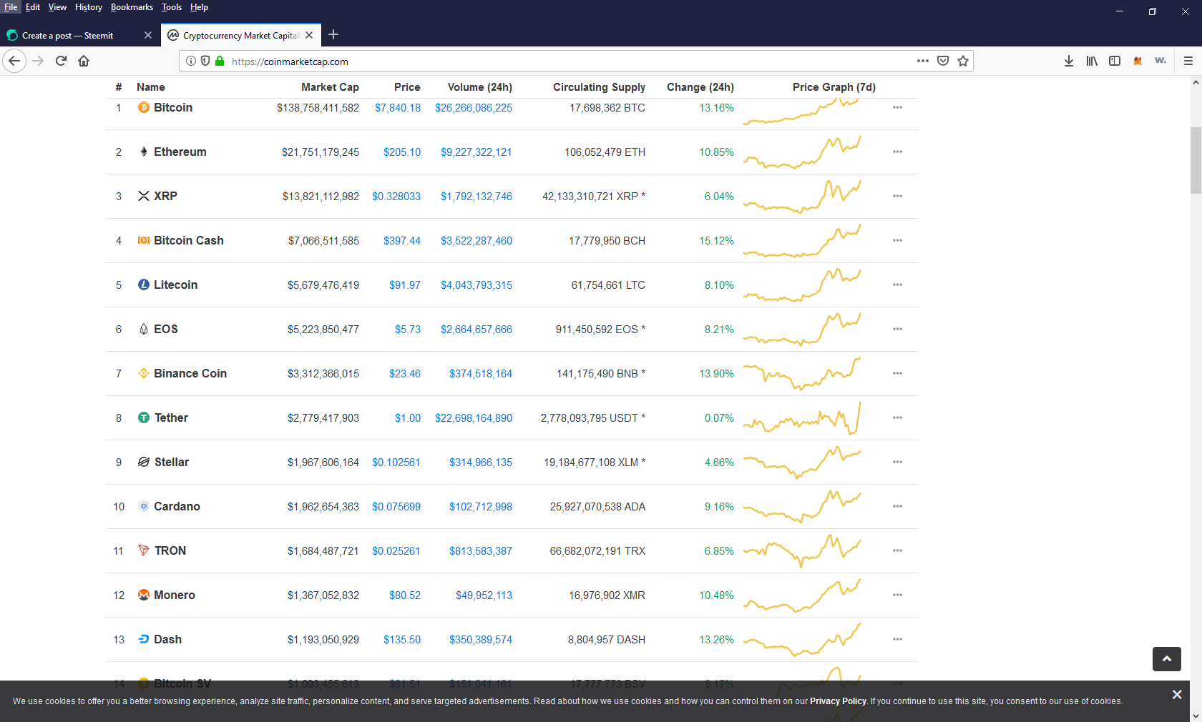Sort table by Circulating Supply column
1202x722 pixels.
click(599, 87)
